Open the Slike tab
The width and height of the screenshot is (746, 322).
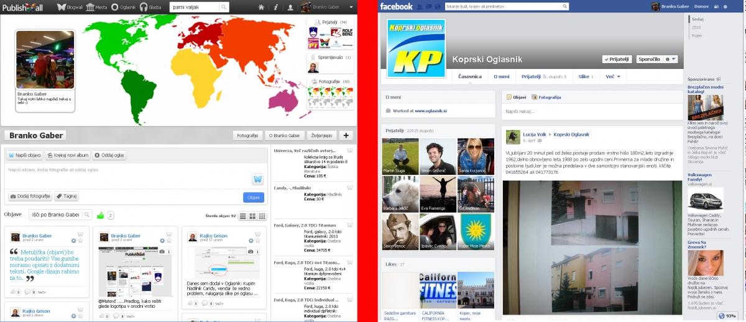(585, 76)
